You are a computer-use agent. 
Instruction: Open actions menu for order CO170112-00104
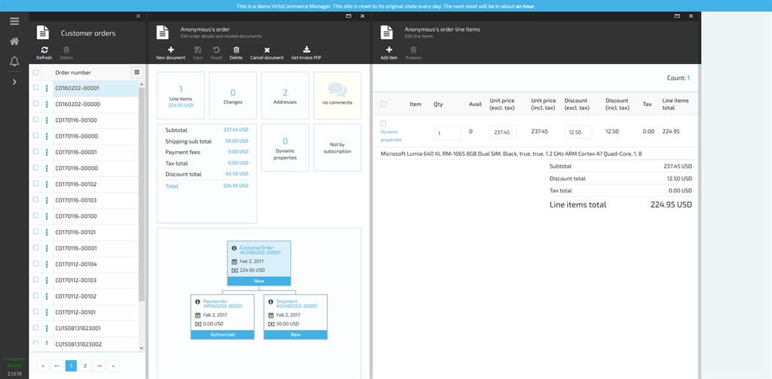click(x=47, y=264)
